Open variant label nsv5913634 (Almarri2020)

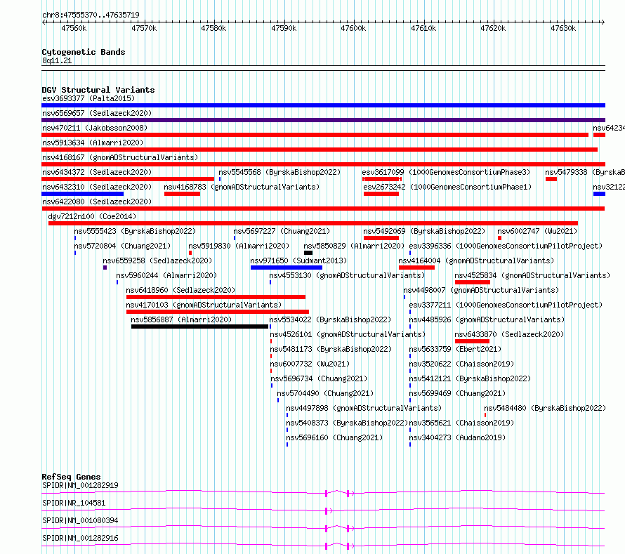pyautogui.click(x=93, y=143)
